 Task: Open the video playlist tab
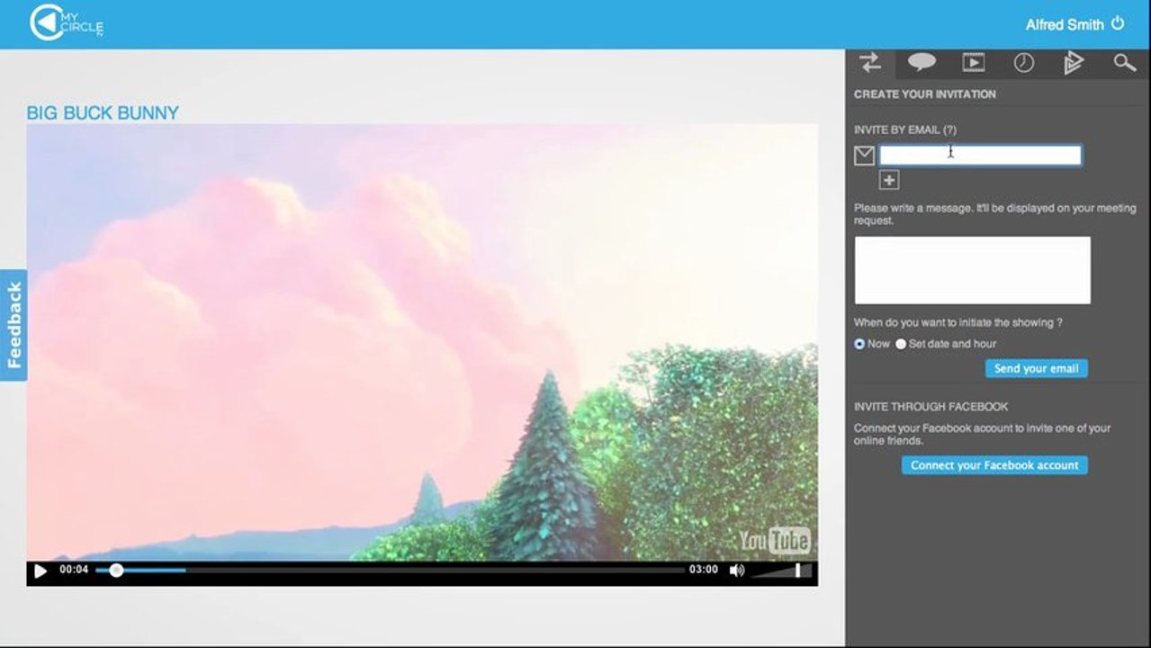point(973,62)
